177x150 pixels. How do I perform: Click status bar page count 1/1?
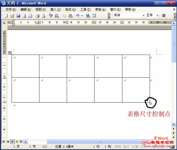point(45,147)
